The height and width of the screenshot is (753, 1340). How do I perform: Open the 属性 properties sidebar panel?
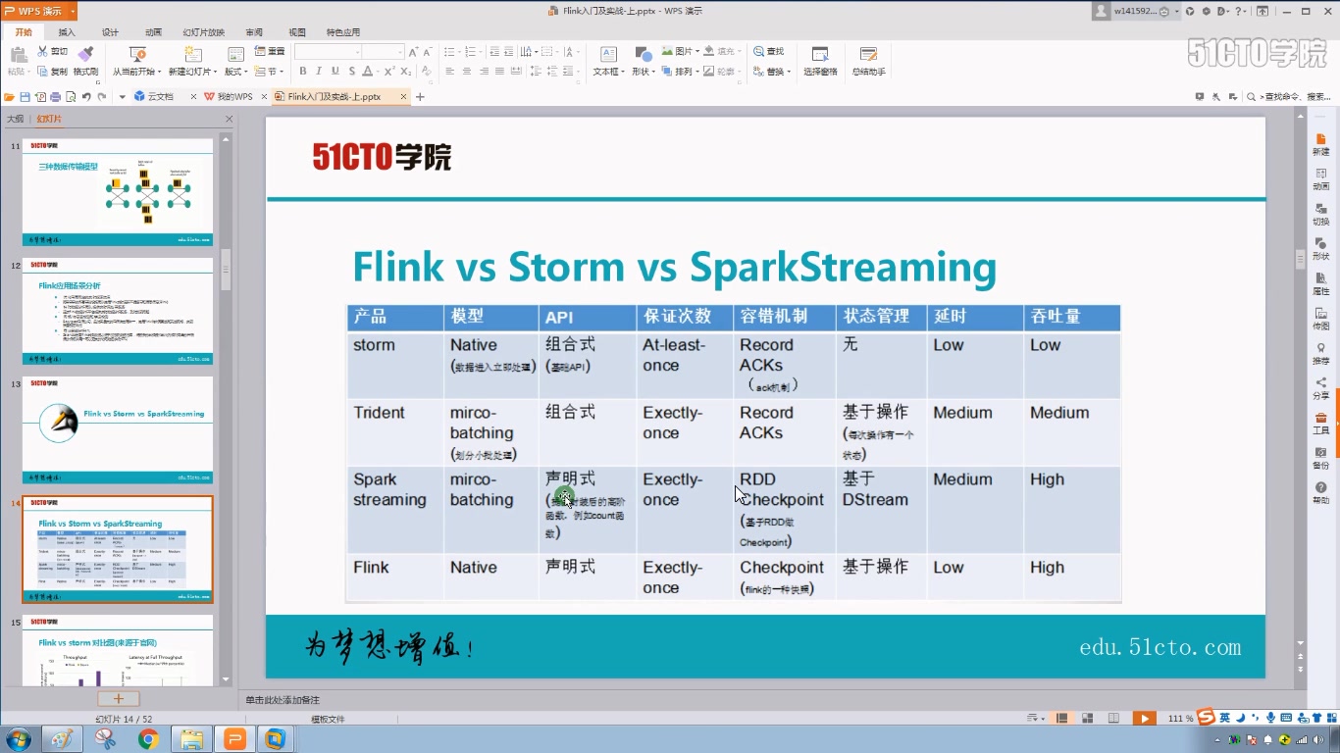(x=1320, y=283)
